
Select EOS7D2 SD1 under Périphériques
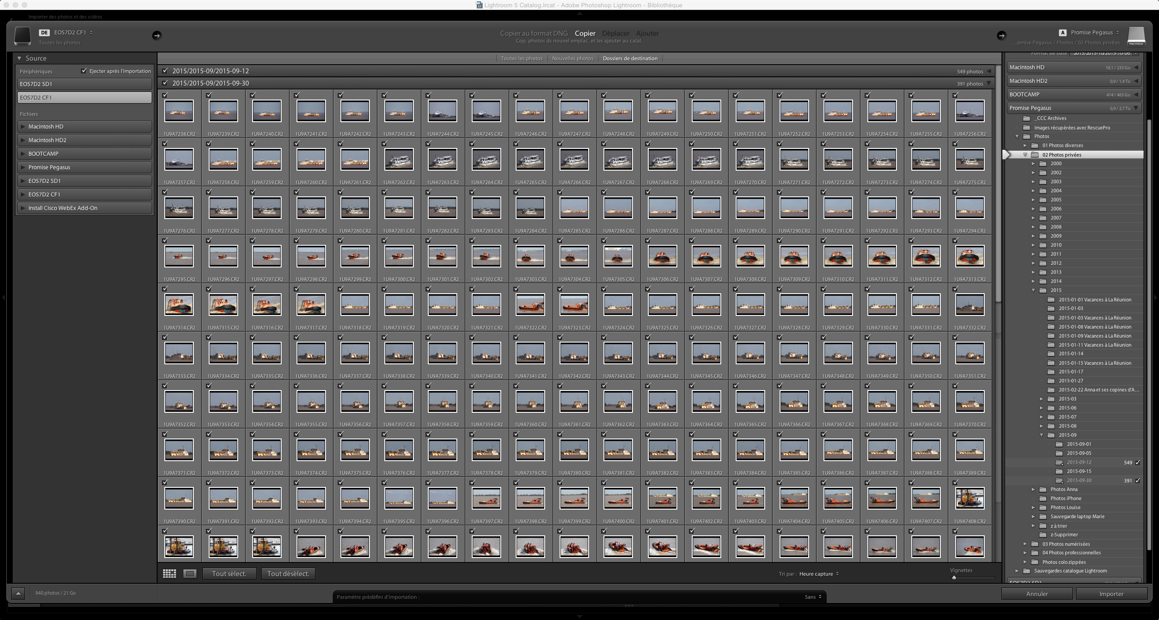[x=85, y=84]
